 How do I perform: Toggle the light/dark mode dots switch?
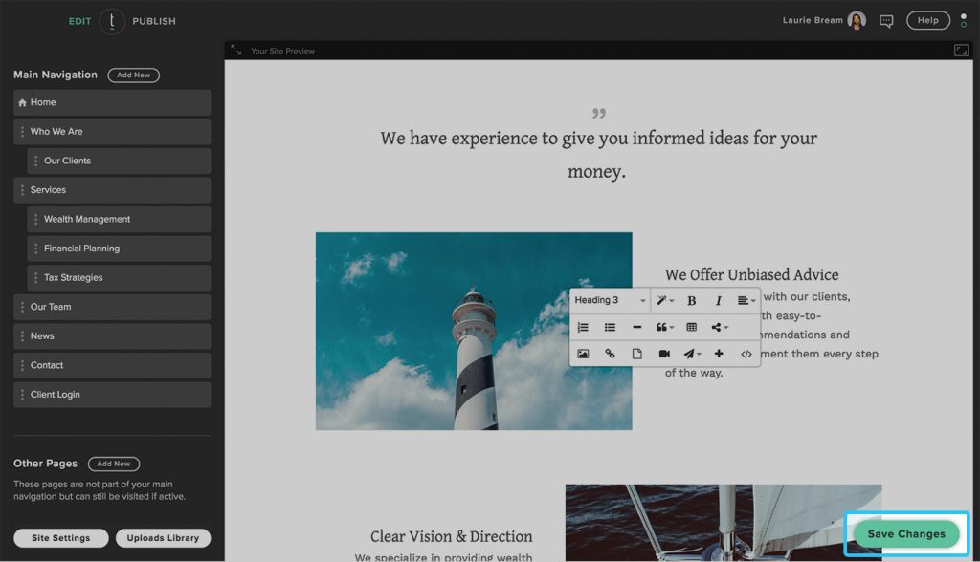point(963,20)
